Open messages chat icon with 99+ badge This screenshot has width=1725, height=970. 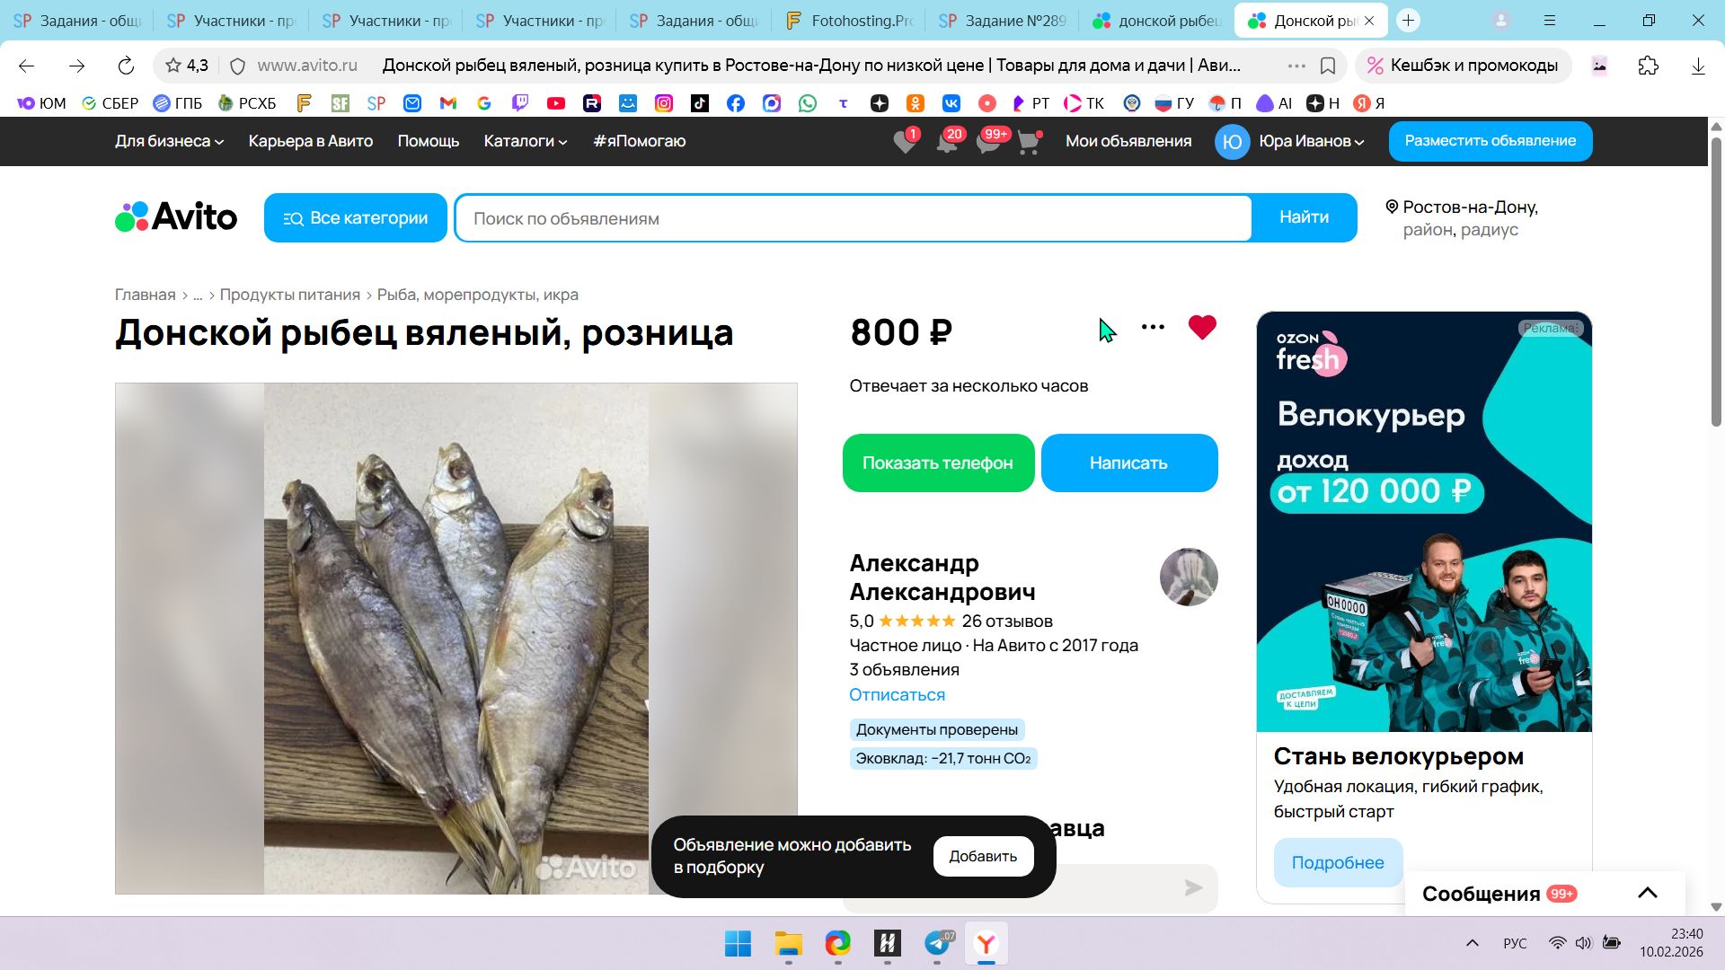988,142
